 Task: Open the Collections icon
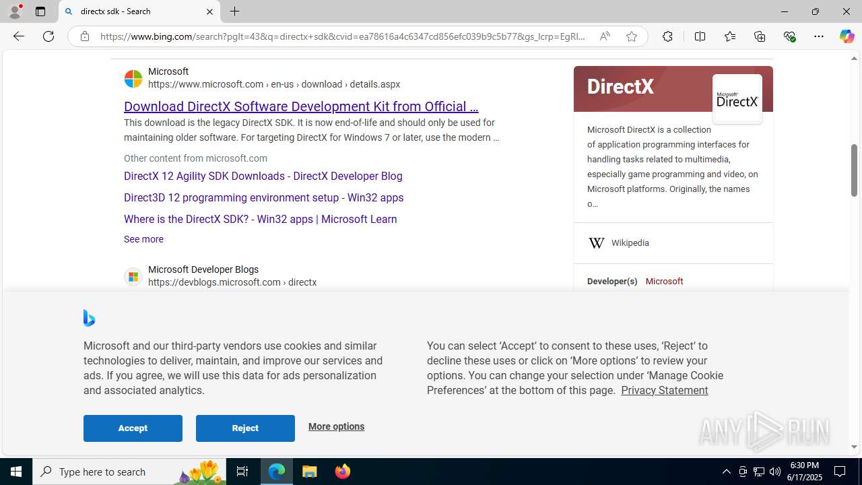(x=760, y=36)
